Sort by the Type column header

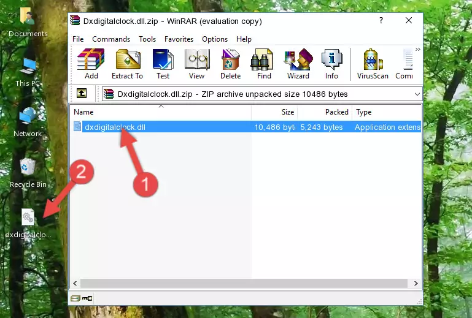[x=387, y=112]
